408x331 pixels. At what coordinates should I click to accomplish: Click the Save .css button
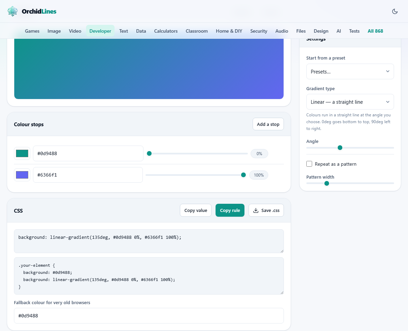[x=266, y=210]
